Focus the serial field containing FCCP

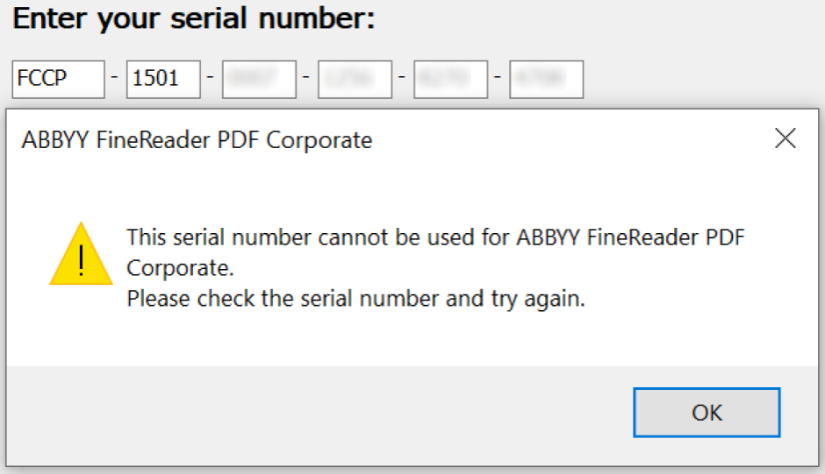tap(59, 80)
